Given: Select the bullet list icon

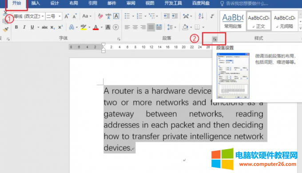Looking at the screenshot, I should (x=127, y=16).
